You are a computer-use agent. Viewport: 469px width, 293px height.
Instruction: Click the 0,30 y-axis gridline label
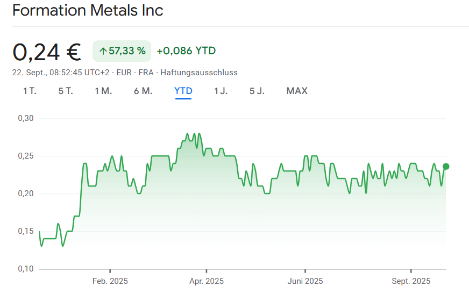click(x=25, y=118)
